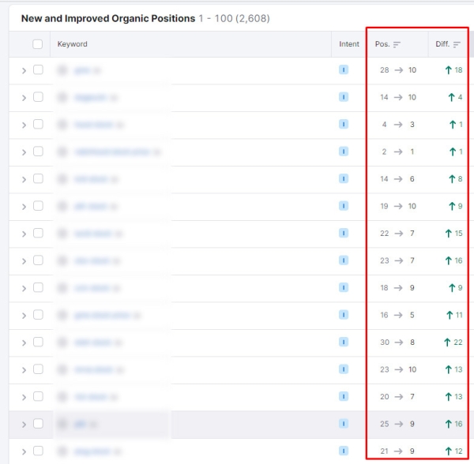
Task: Click the Intent column header
Action: pos(349,45)
